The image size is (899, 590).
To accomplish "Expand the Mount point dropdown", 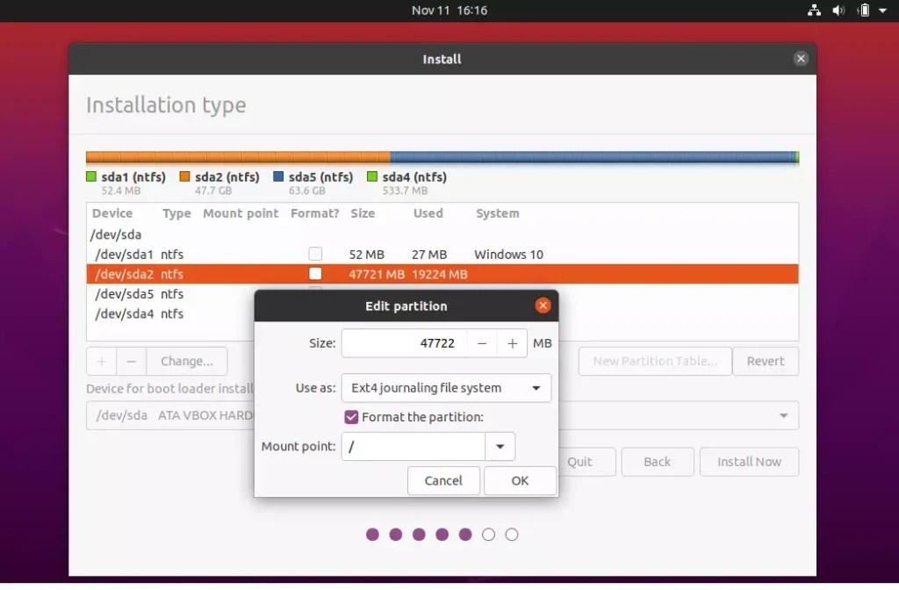I will coord(500,446).
